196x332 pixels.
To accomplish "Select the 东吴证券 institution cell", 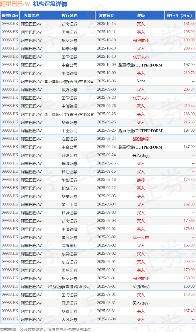I will point(69,254).
